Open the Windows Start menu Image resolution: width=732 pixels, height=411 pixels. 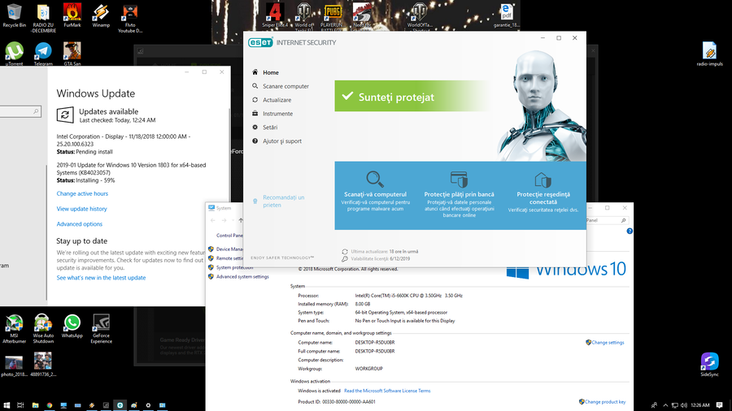point(8,405)
